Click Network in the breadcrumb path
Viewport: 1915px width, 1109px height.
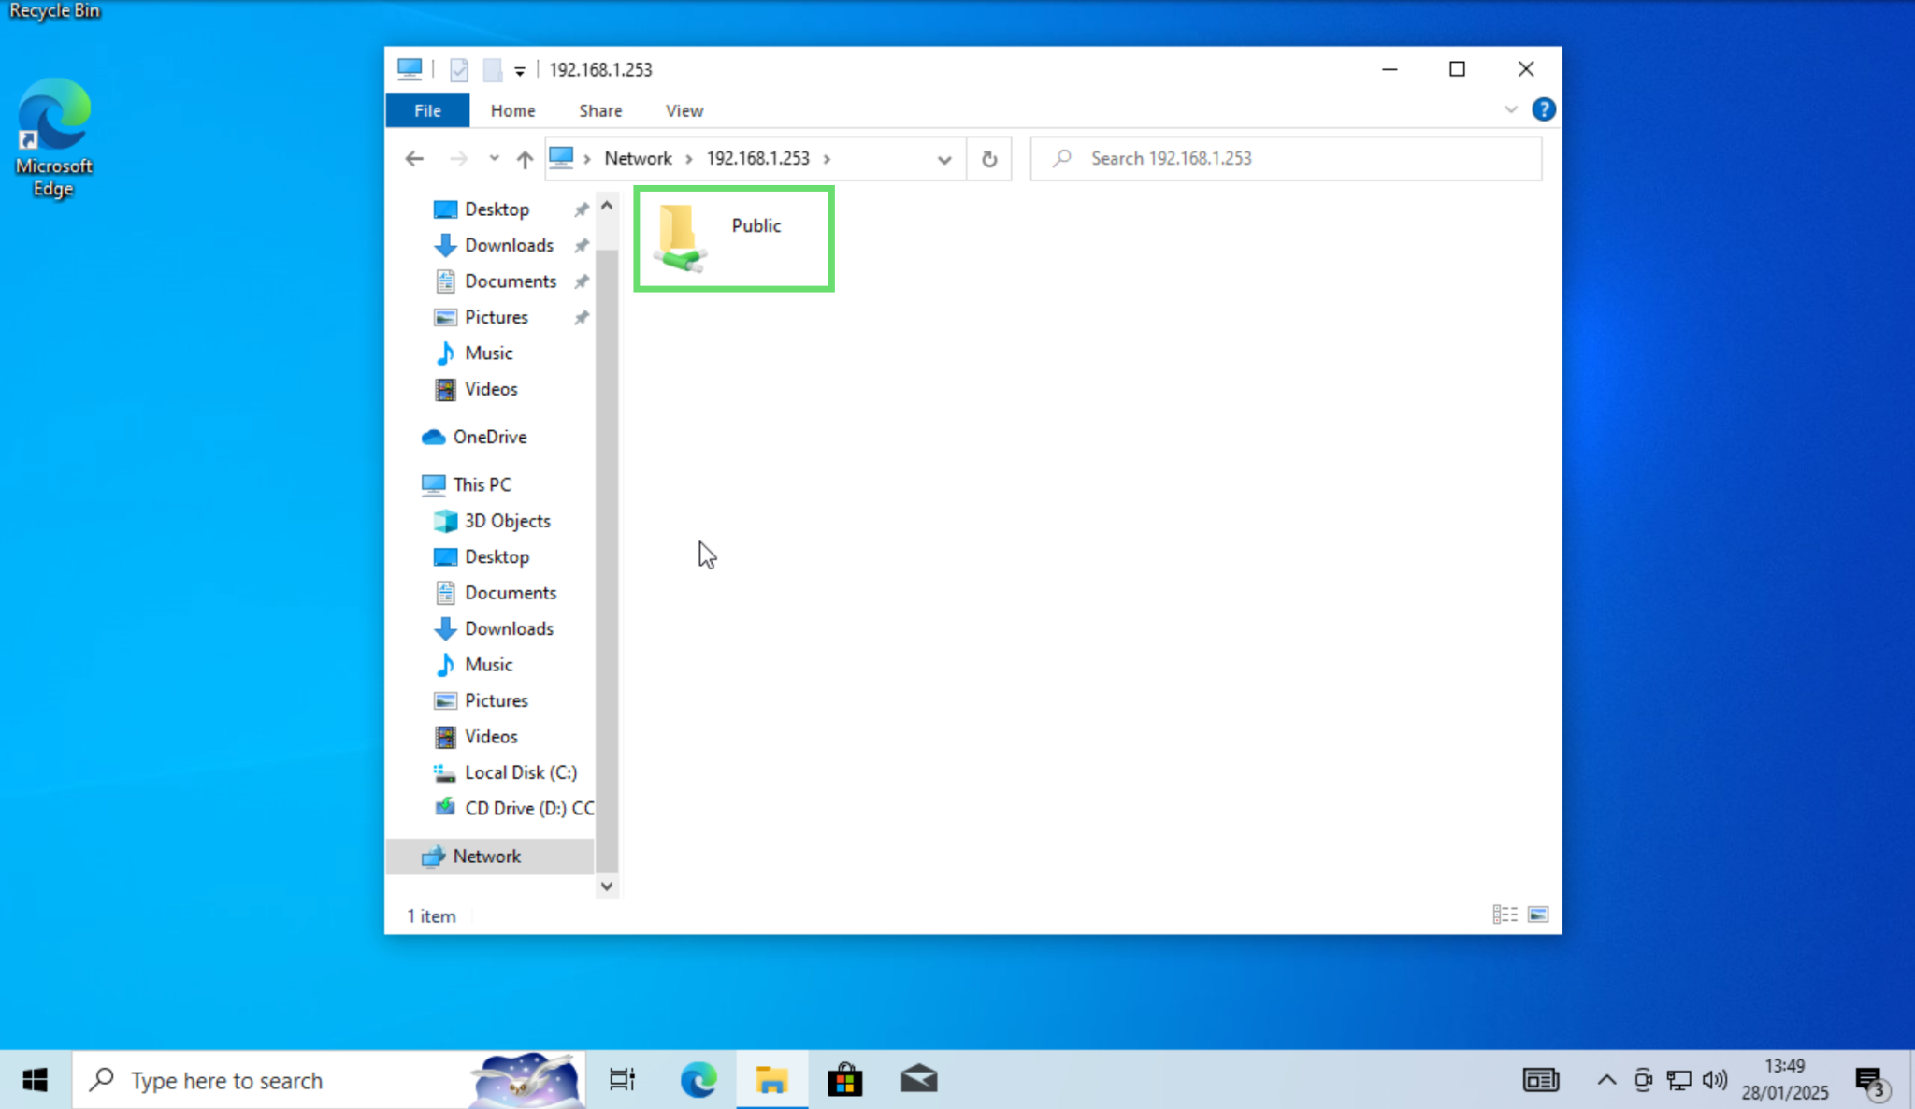click(x=638, y=158)
